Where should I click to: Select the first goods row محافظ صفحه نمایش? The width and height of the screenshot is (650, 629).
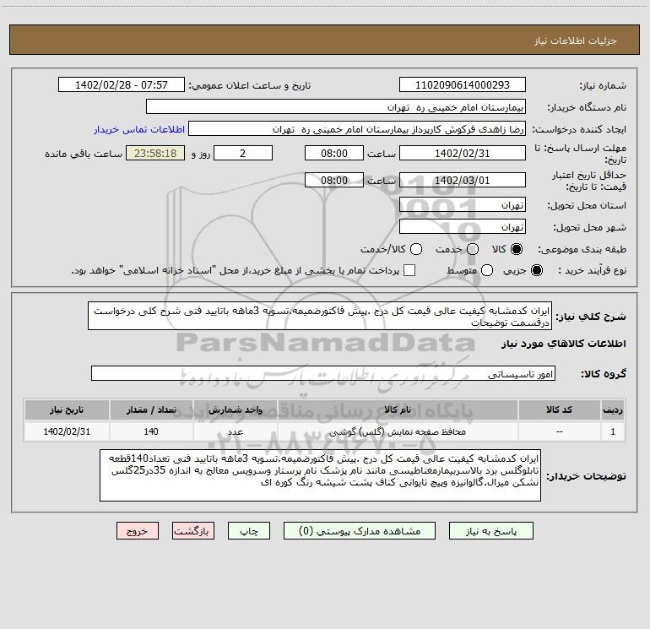(325, 431)
